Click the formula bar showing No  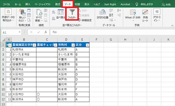(113, 32)
